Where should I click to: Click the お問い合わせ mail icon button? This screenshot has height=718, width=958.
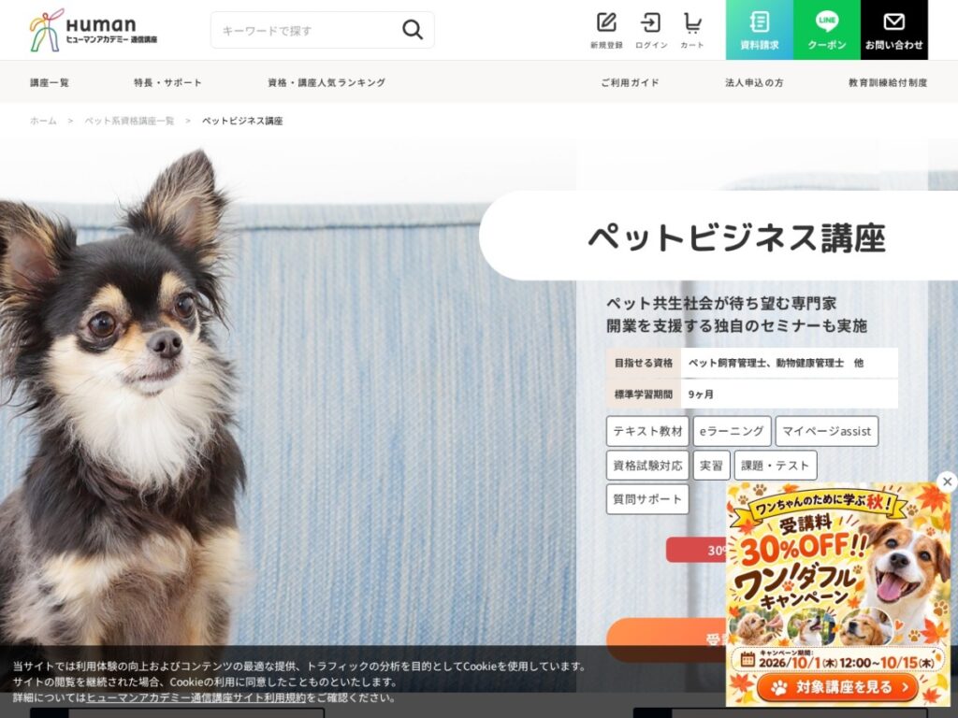[893, 30]
